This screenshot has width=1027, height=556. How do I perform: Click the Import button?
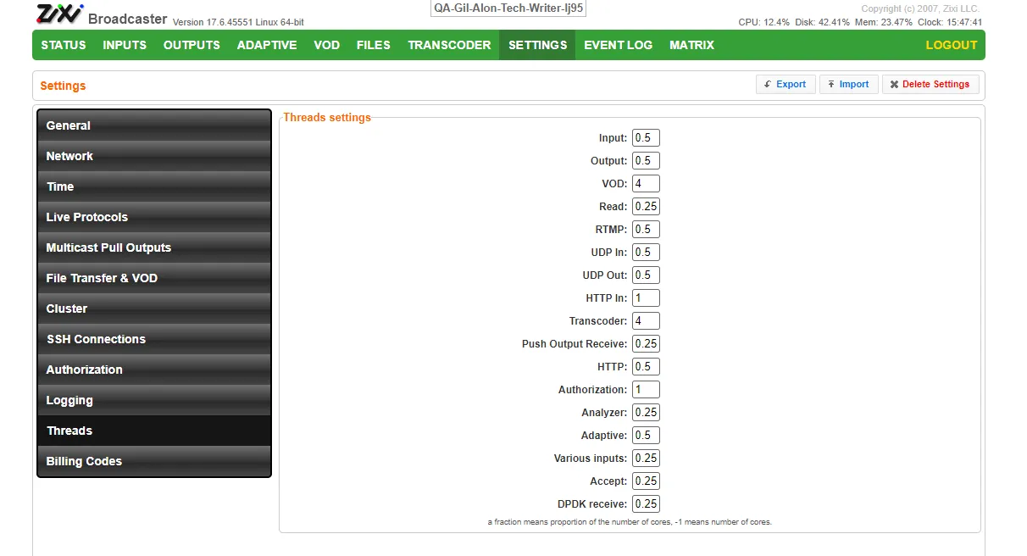(848, 85)
